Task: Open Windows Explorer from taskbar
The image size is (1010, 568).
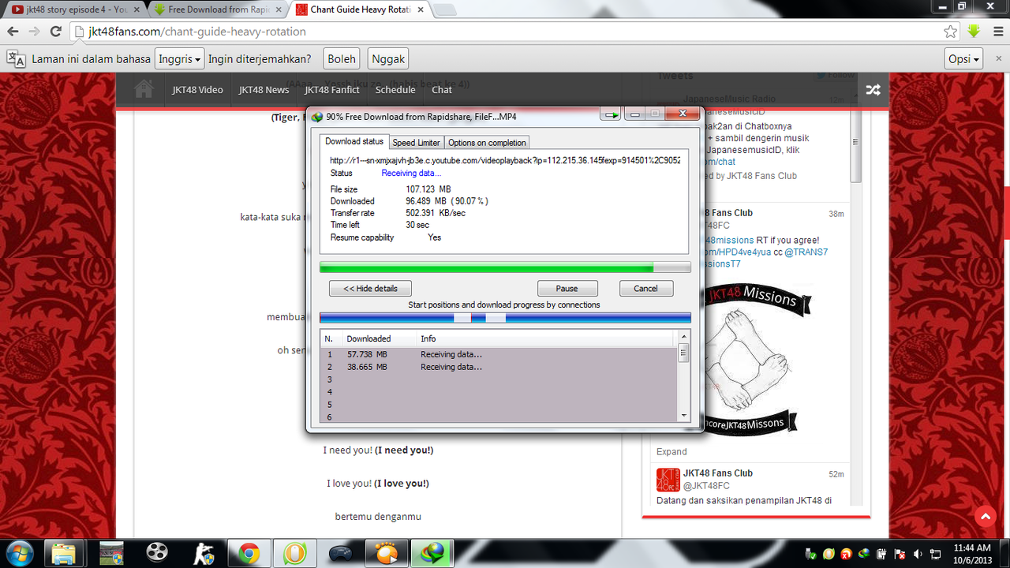Action: [63, 553]
